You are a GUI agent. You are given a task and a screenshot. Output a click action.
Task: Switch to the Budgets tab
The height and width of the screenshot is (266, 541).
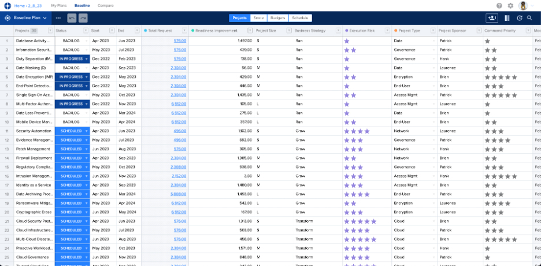[x=278, y=18]
